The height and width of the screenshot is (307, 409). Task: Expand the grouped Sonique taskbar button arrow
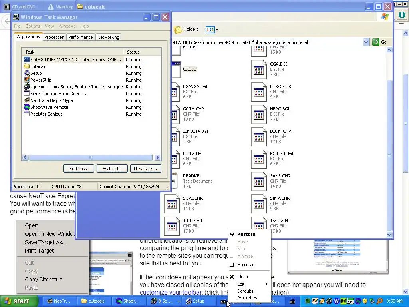179,301
